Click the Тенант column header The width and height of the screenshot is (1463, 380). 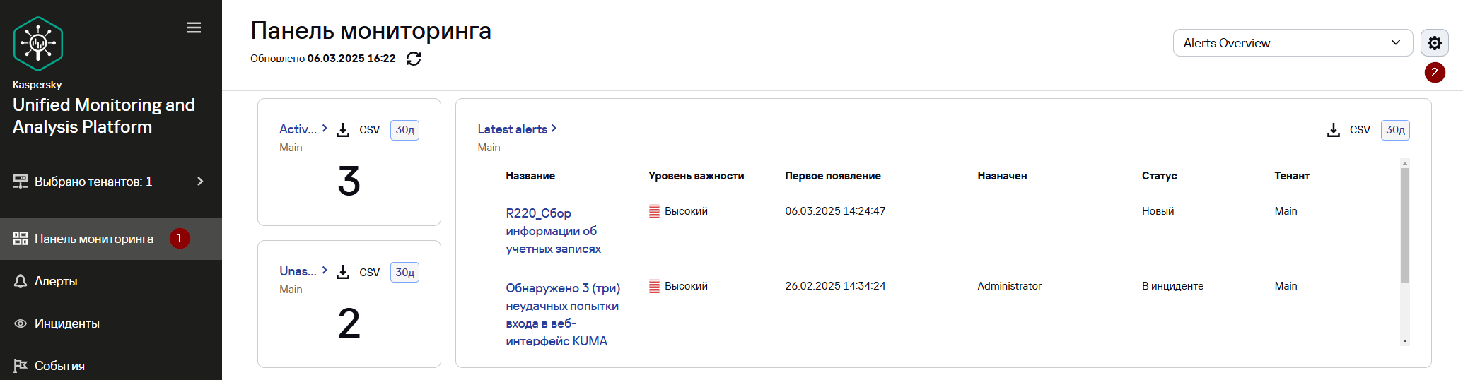(1292, 176)
